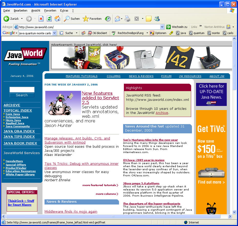
Task: Click the vertical scrollbar down arrow
Action: (234, 212)
